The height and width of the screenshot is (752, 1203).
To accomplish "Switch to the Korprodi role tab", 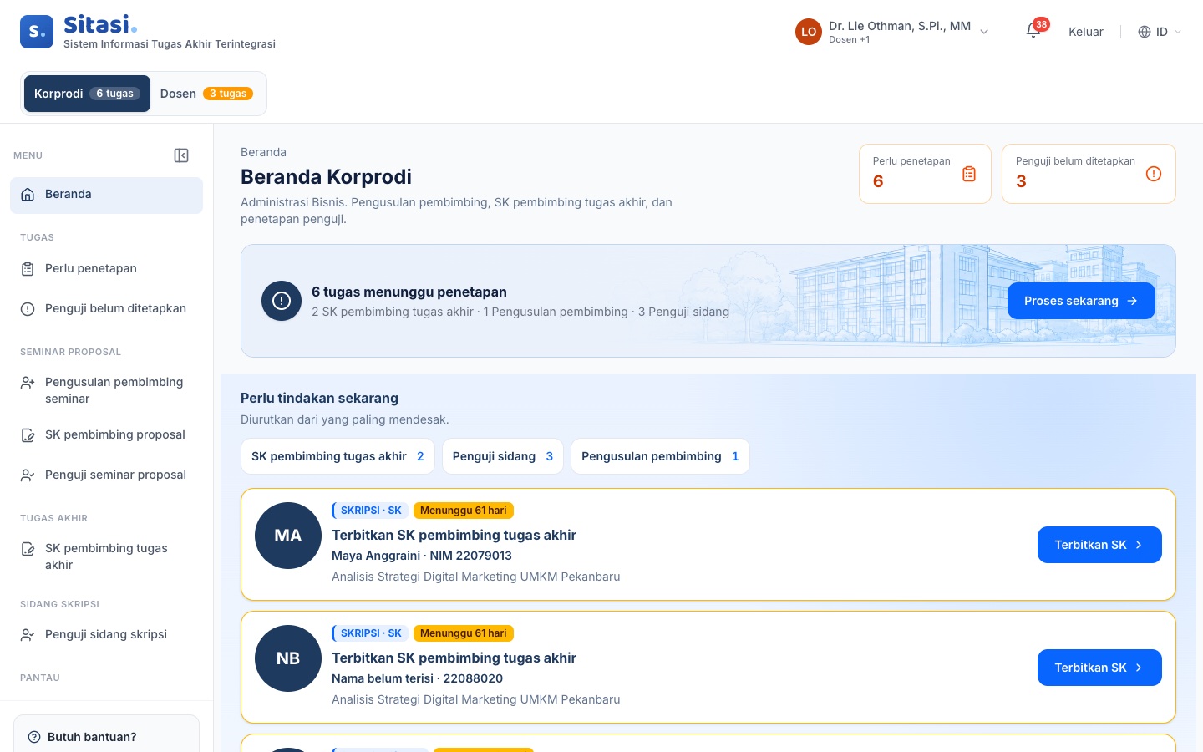I will [87, 94].
